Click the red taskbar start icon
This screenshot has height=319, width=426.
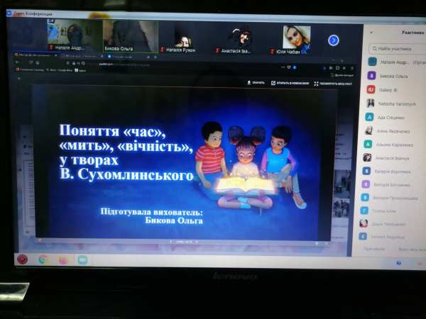(22, 259)
